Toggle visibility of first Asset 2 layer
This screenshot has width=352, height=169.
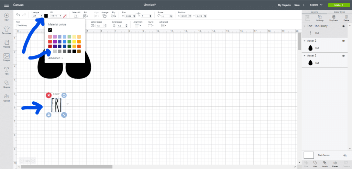point(343,41)
